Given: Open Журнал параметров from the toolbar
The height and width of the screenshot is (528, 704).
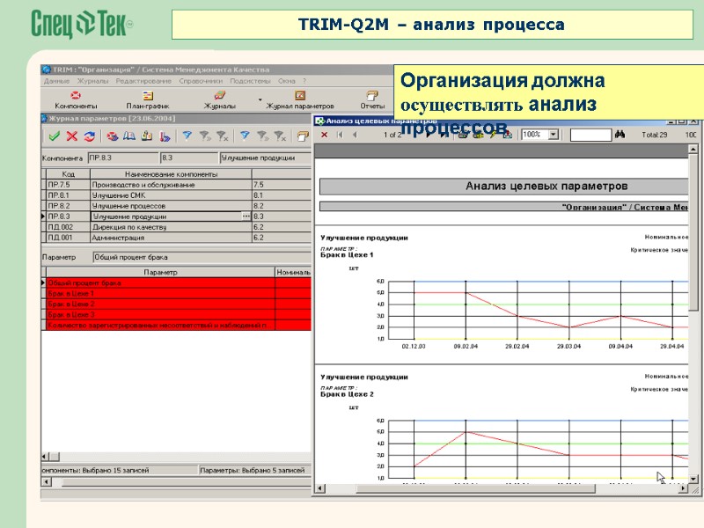Looking at the screenshot, I should point(298,93).
